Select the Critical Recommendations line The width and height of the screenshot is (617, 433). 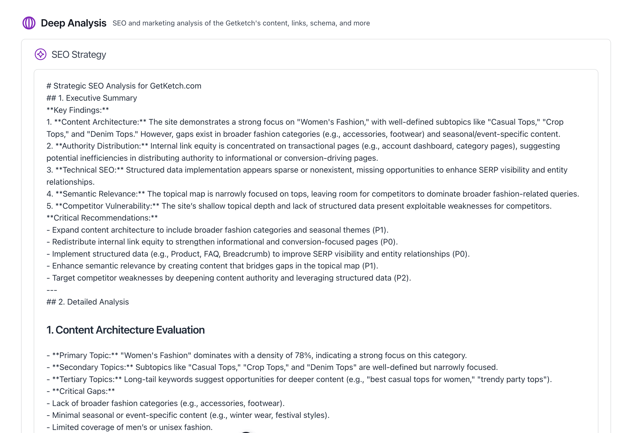point(102,218)
